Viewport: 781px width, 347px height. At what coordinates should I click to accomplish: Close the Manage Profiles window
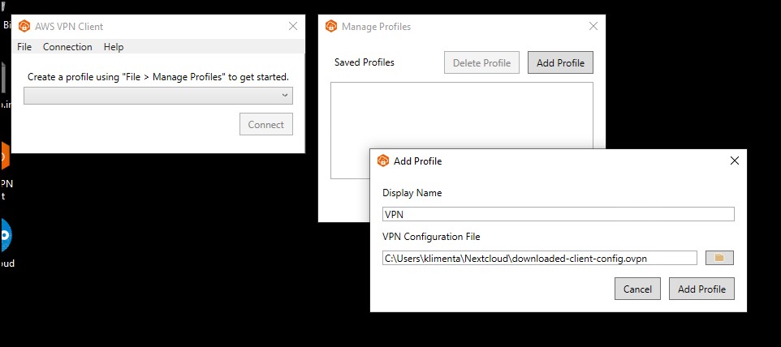[x=593, y=26]
